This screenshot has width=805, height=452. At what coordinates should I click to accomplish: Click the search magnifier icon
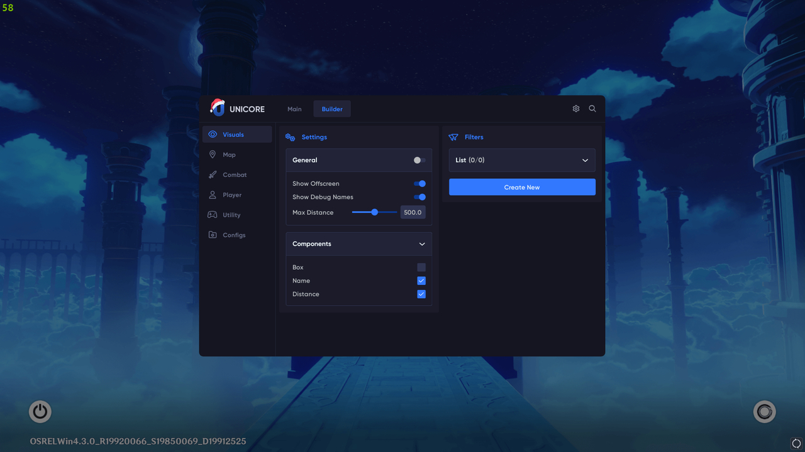click(592, 109)
